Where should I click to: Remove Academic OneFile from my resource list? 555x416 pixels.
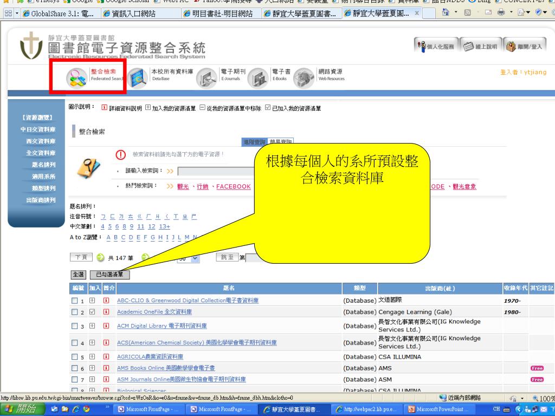[x=92, y=311]
